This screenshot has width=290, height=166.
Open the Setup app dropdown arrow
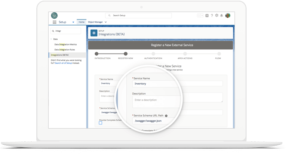tap(73, 22)
